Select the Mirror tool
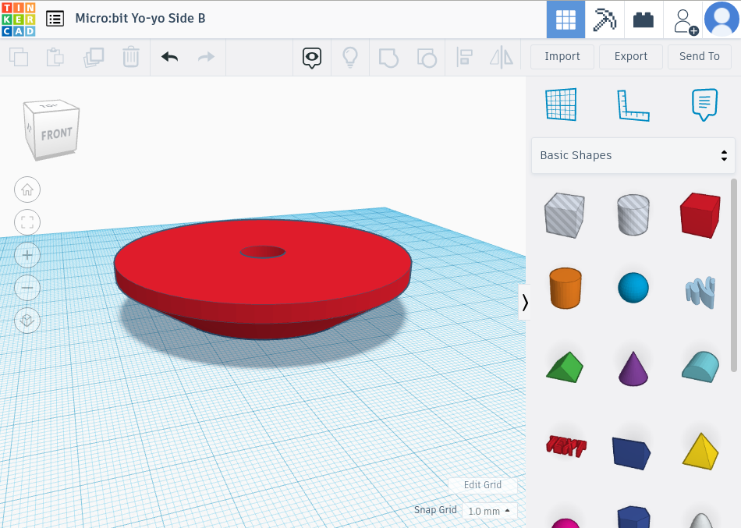 [500, 57]
